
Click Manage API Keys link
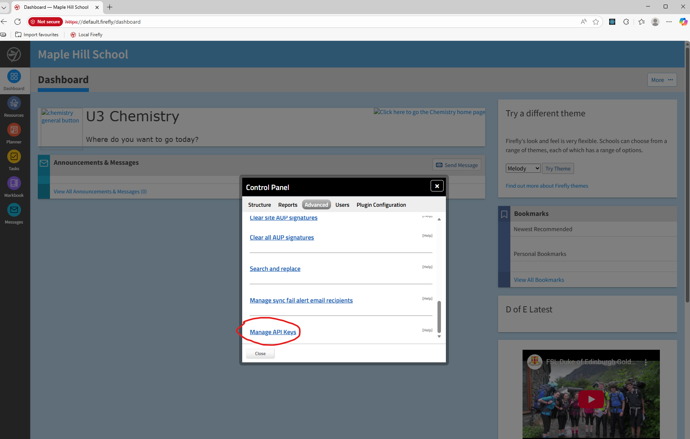[273, 332]
